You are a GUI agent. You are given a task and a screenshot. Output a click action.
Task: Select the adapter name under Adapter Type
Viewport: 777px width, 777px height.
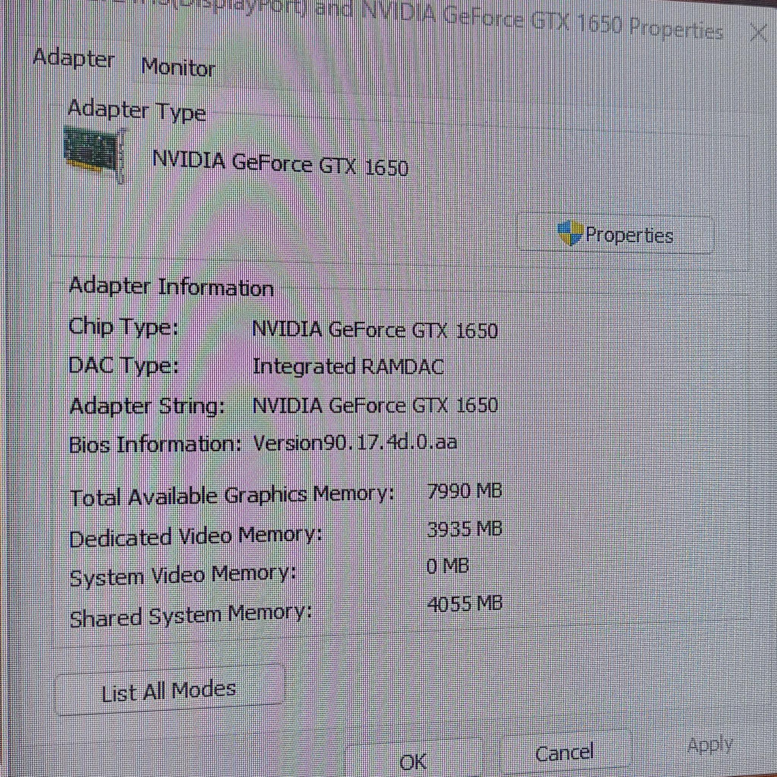click(280, 164)
